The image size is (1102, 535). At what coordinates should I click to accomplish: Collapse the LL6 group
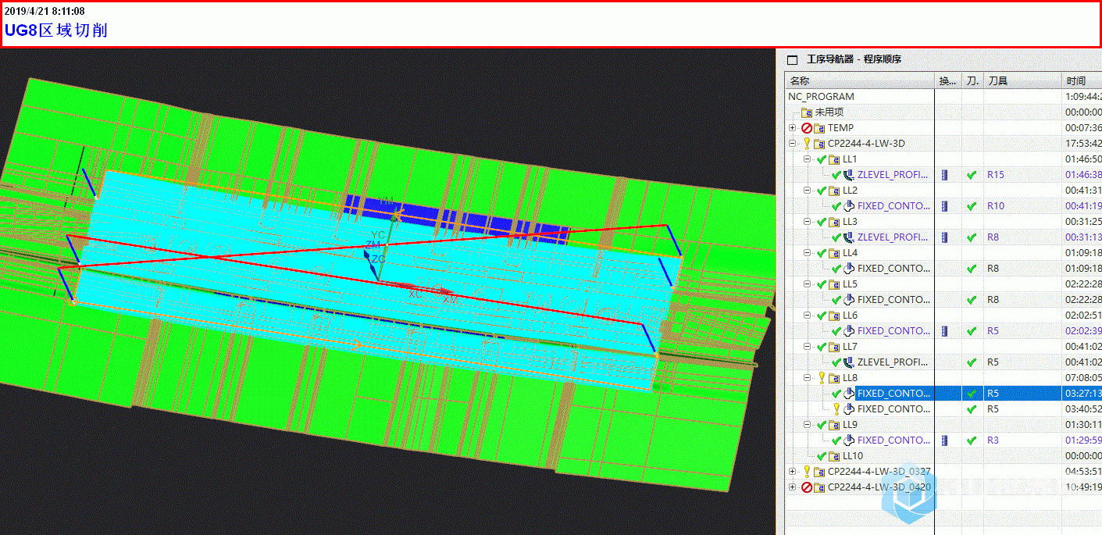[x=808, y=316]
